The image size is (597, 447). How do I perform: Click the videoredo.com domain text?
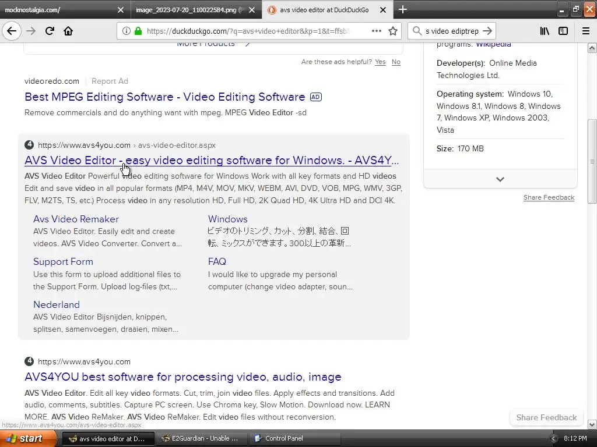(x=52, y=81)
